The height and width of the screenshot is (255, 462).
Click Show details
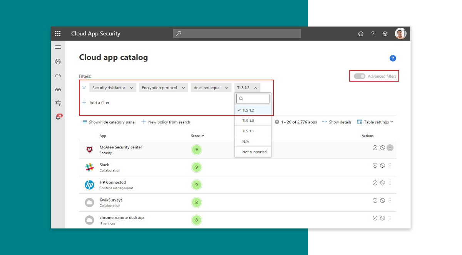tap(337, 122)
